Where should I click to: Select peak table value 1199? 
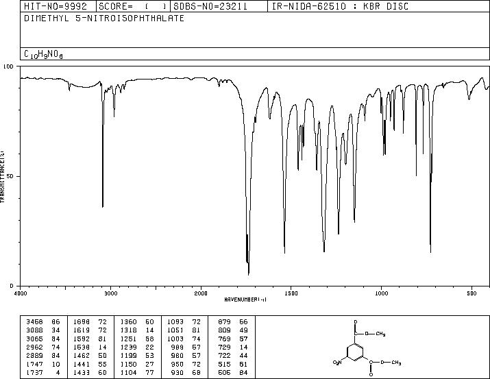click(x=129, y=356)
